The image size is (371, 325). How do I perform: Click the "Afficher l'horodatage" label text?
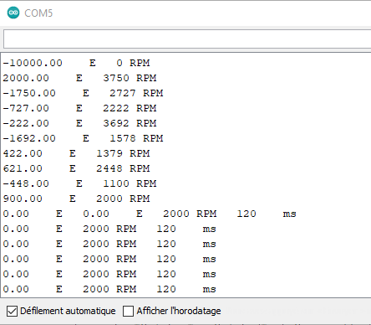click(179, 311)
